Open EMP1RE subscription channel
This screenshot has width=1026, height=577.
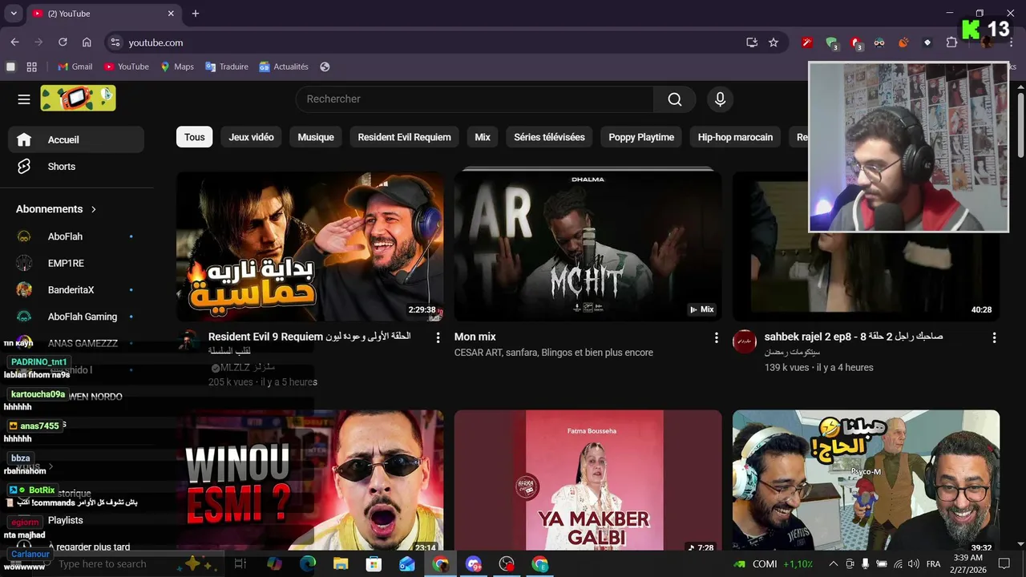pos(77,263)
